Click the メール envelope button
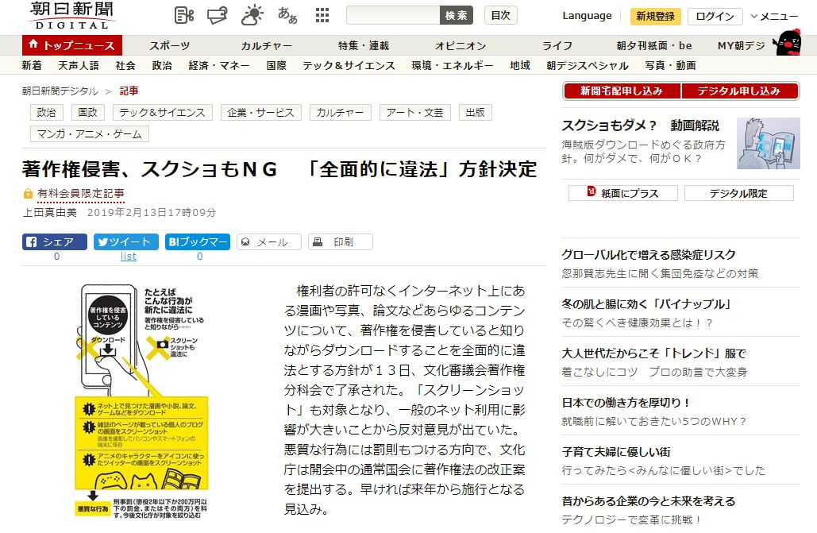 click(269, 242)
